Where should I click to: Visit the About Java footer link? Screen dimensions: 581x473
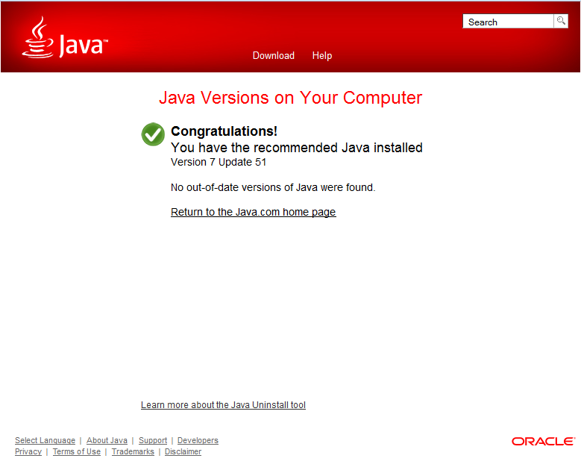[107, 440]
